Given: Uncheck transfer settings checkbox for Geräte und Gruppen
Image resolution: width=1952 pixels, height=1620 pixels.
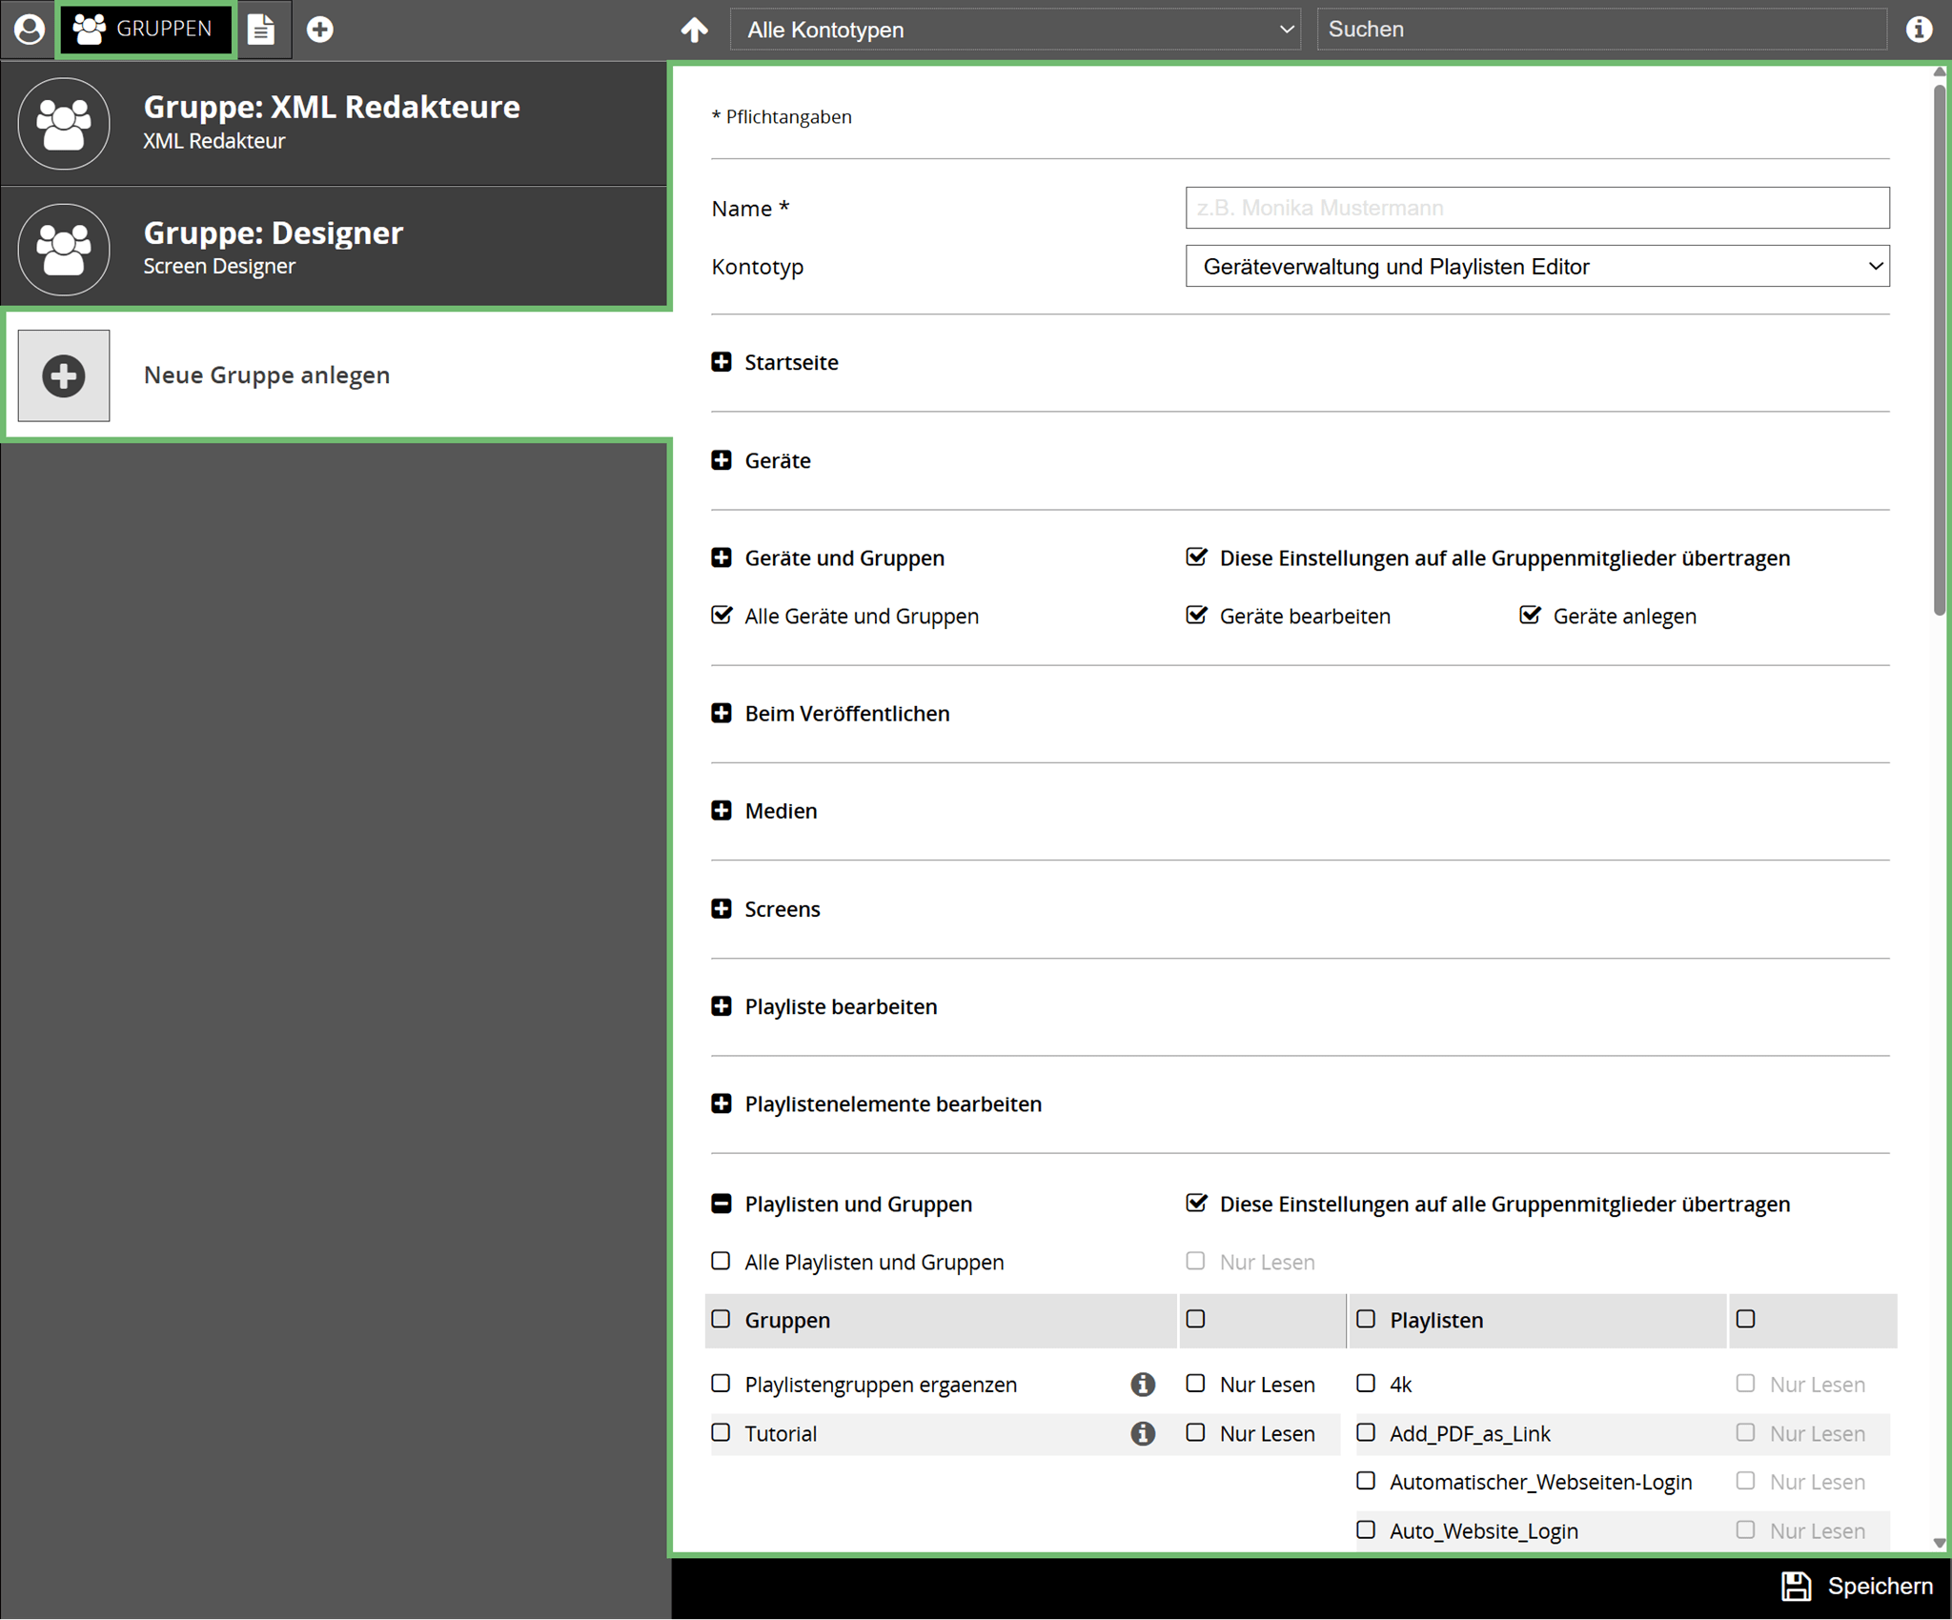Looking at the screenshot, I should [x=1196, y=557].
